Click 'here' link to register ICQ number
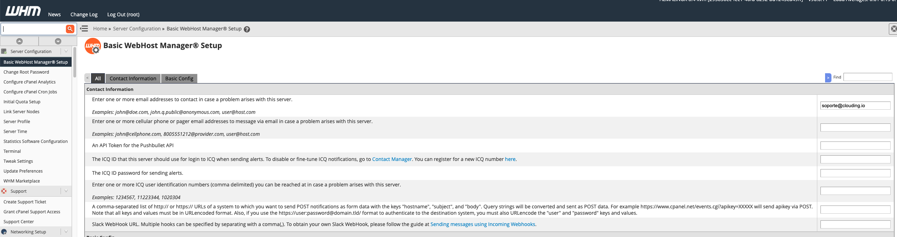897x237 pixels. (x=510, y=159)
